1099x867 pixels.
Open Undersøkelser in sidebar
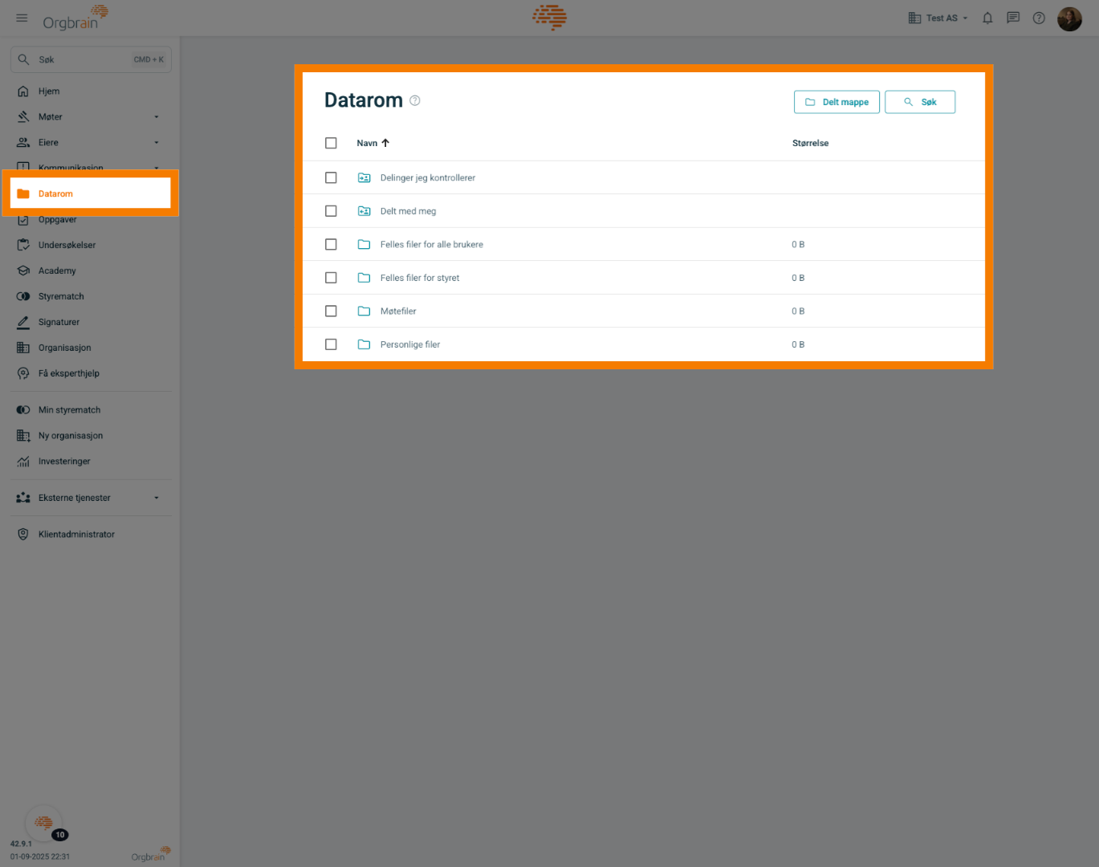(x=91, y=245)
